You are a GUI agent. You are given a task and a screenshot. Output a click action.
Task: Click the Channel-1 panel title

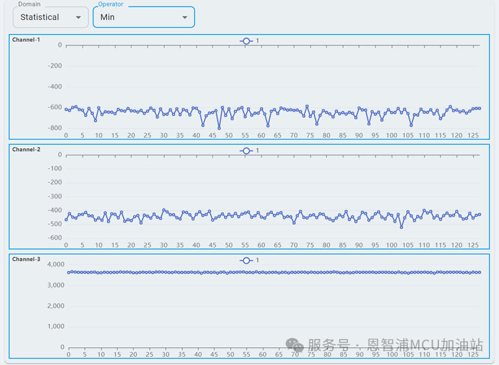[x=26, y=40]
